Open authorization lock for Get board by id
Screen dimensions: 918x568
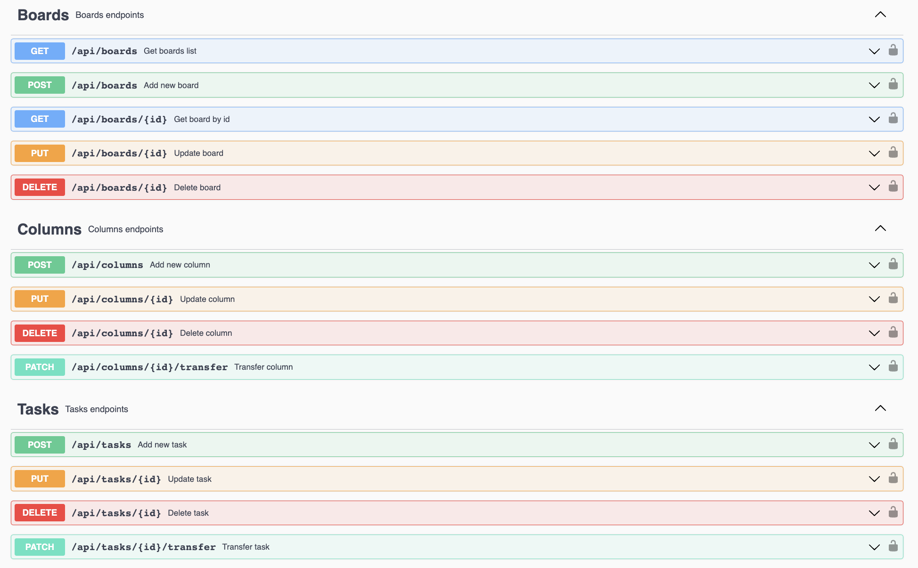893,118
